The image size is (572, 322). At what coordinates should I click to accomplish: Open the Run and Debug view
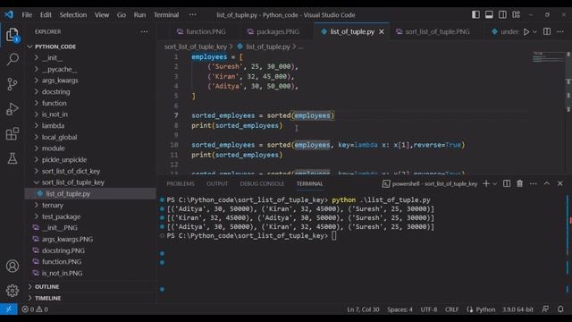point(13,109)
